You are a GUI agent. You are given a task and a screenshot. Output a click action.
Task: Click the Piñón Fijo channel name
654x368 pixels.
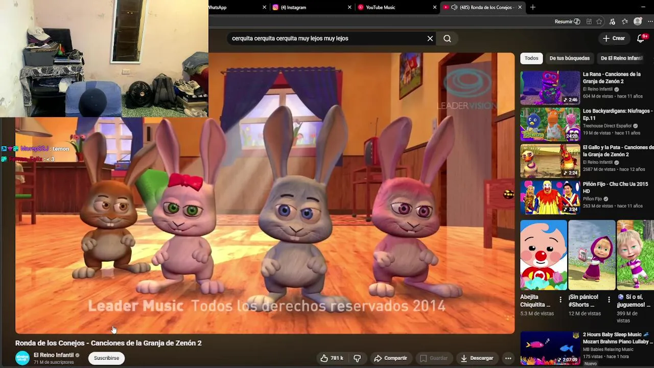[x=592, y=199]
